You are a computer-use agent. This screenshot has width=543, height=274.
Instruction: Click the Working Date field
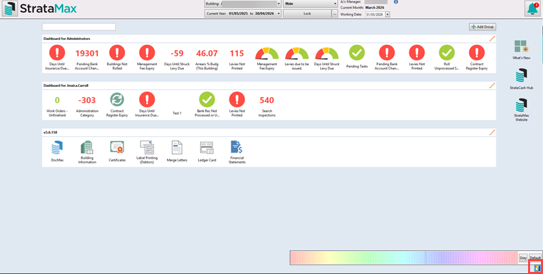click(x=375, y=14)
